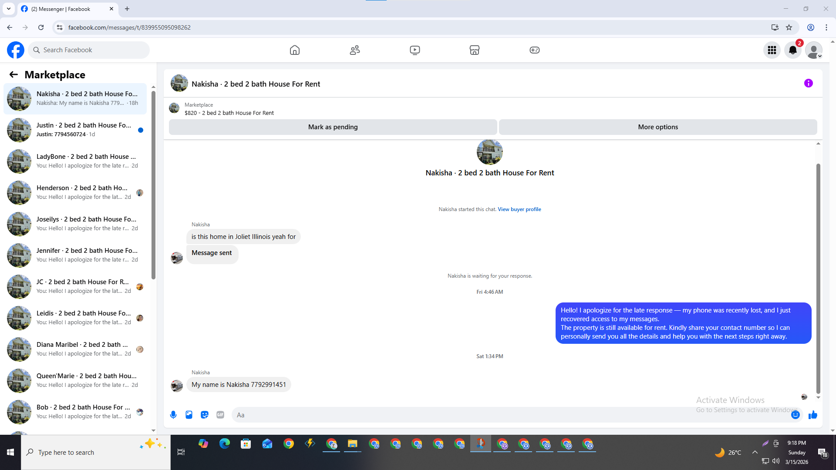Click the Facebook logo
The image size is (836, 470).
click(16, 50)
